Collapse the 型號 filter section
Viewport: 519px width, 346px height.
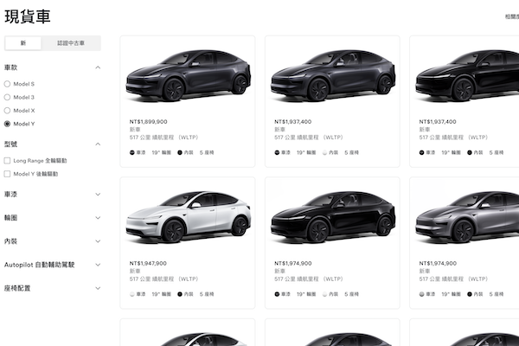98,144
